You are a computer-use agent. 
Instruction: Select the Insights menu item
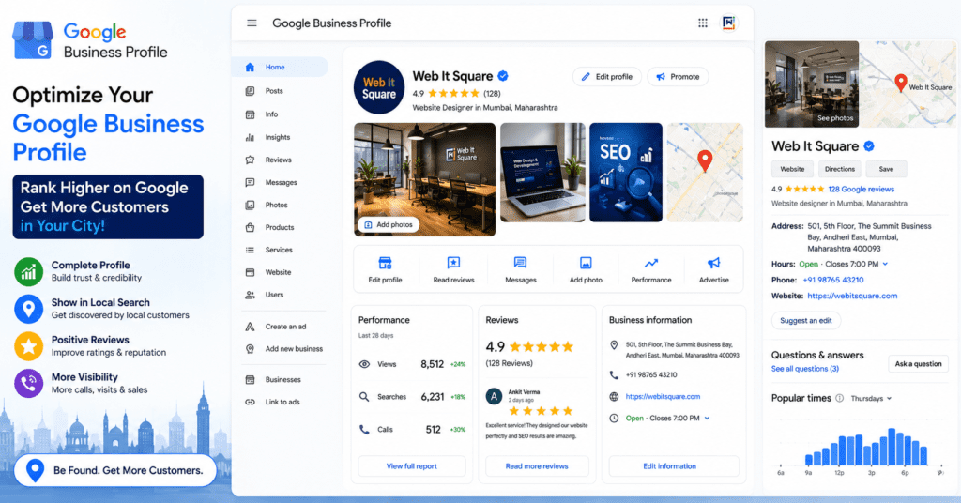pos(280,137)
